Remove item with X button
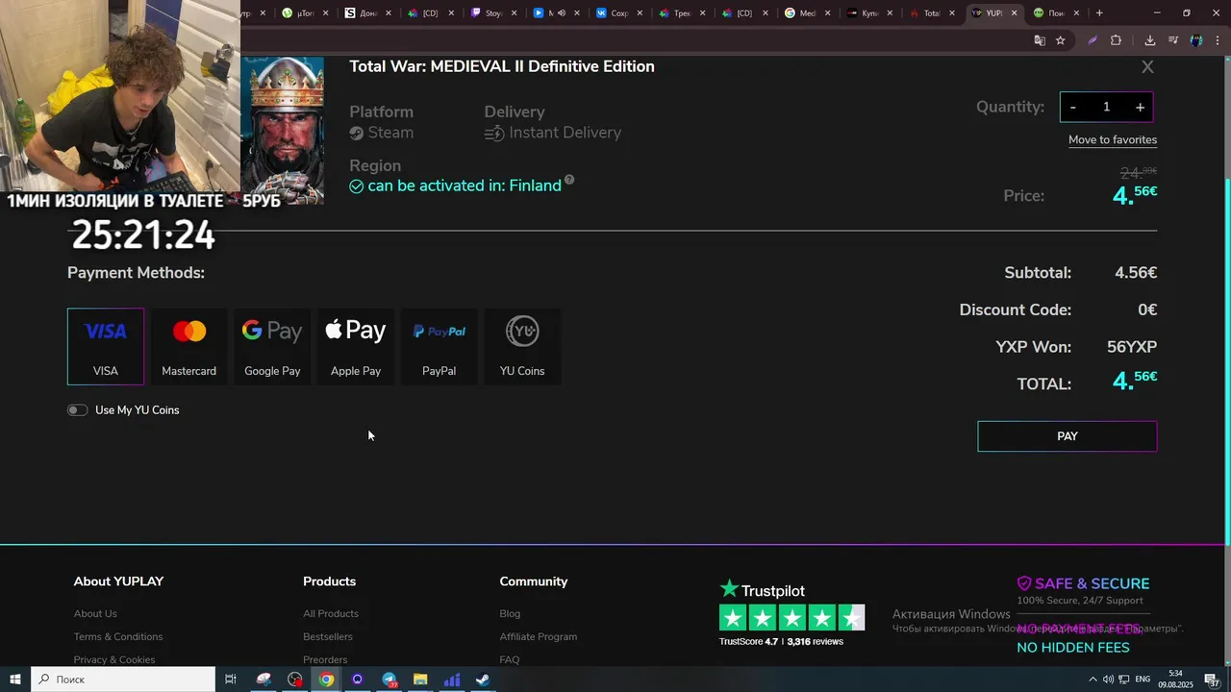Image resolution: width=1231 pixels, height=692 pixels. click(x=1147, y=67)
